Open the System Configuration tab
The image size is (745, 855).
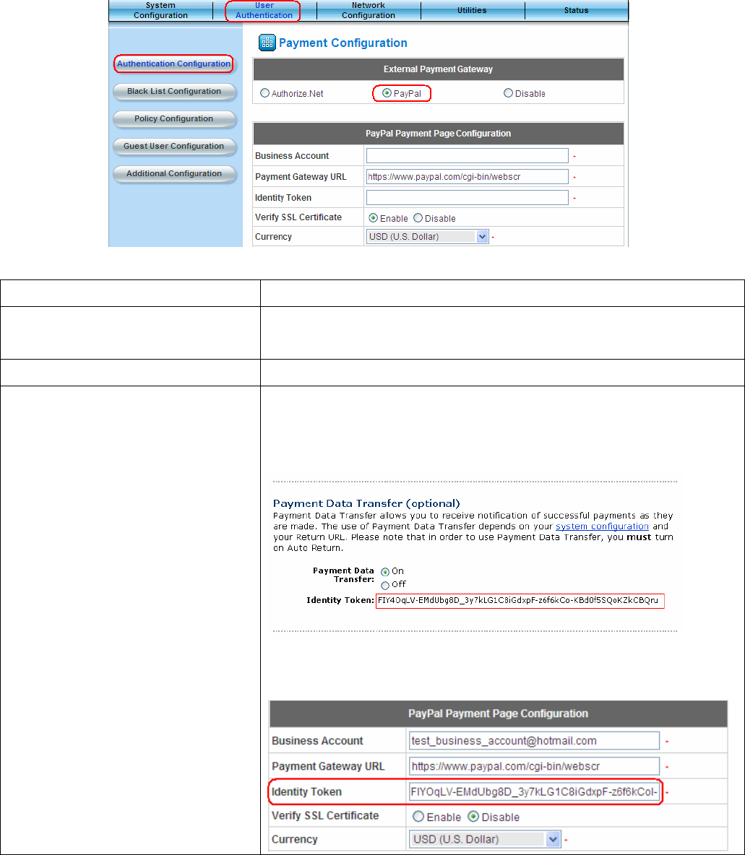[160, 10]
